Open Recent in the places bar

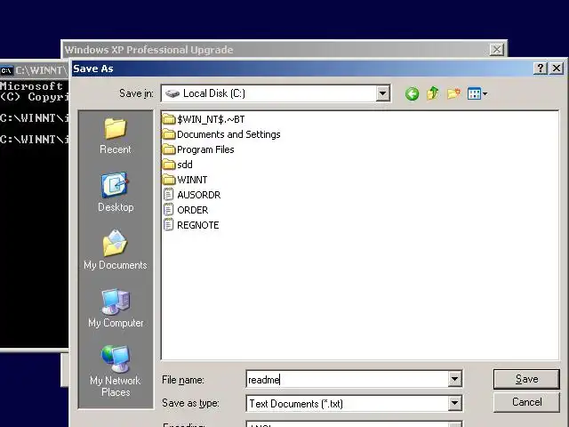click(116, 136)
